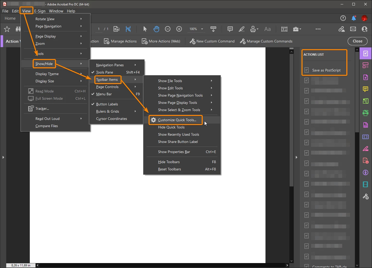Expand the Show Edit Tools submenu

tap(182, 88)
